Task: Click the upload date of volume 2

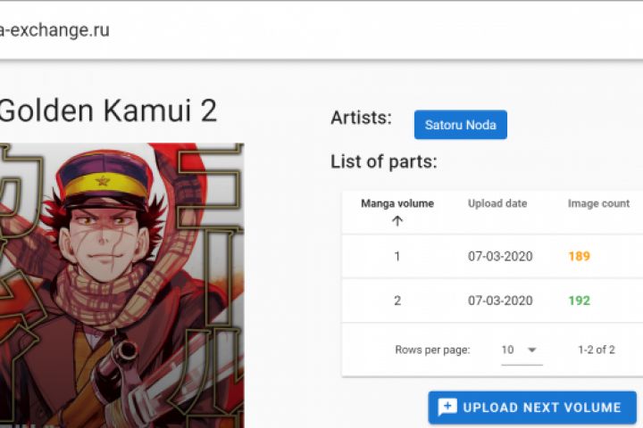Action: [500, 300]
